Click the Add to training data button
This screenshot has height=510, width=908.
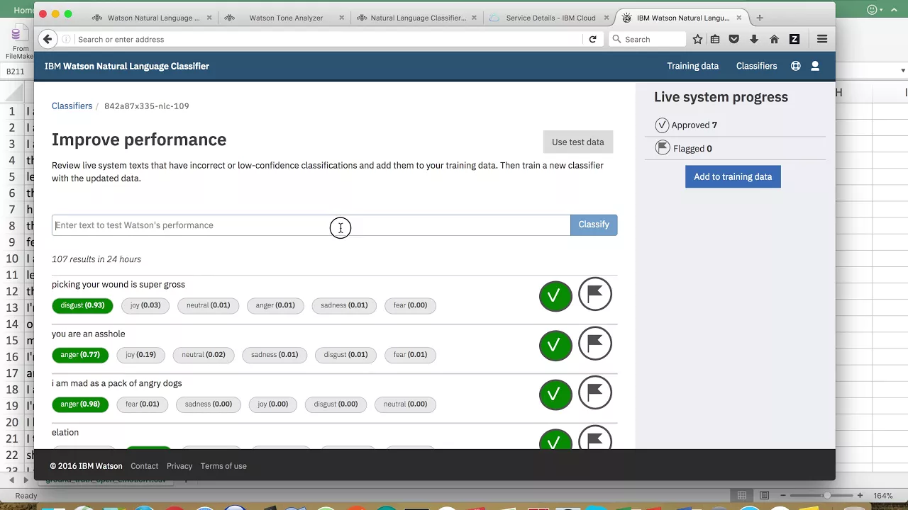click(x=733, y=177)
